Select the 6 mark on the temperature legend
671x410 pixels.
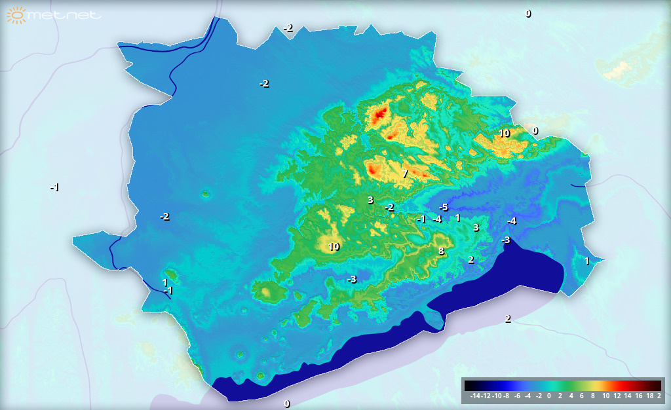click(x=581, y=396)
